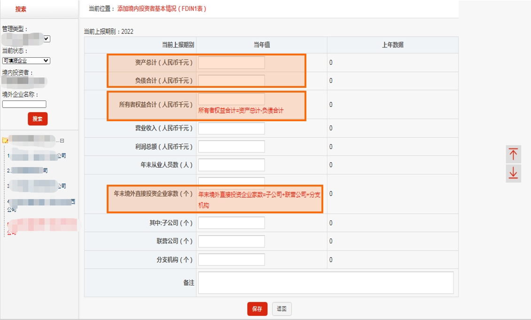Click the 负债合计 input field
Screen dimensions: 531x320
[x=232, y=80]
